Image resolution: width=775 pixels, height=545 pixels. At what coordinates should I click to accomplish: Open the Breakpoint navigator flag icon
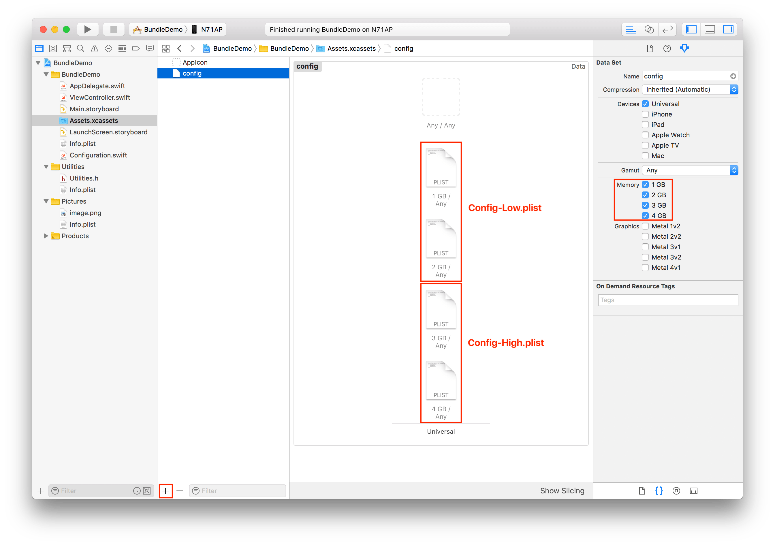[136, 48]
